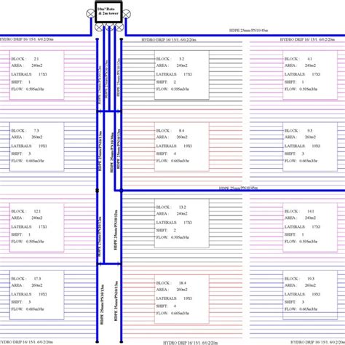Click the BLOCK 14.1 label

pyautogui.click(x=299, y=211)
